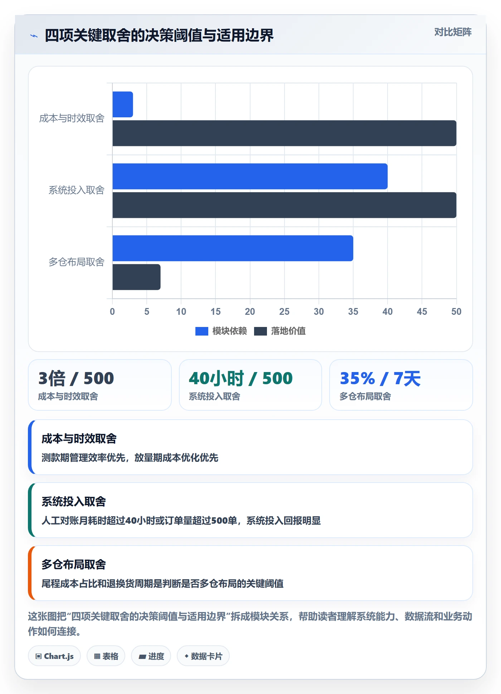Click the dark bar for 多仓布局取舍
501x694 pixels.
pyautogui.click(x=136, y=277)
